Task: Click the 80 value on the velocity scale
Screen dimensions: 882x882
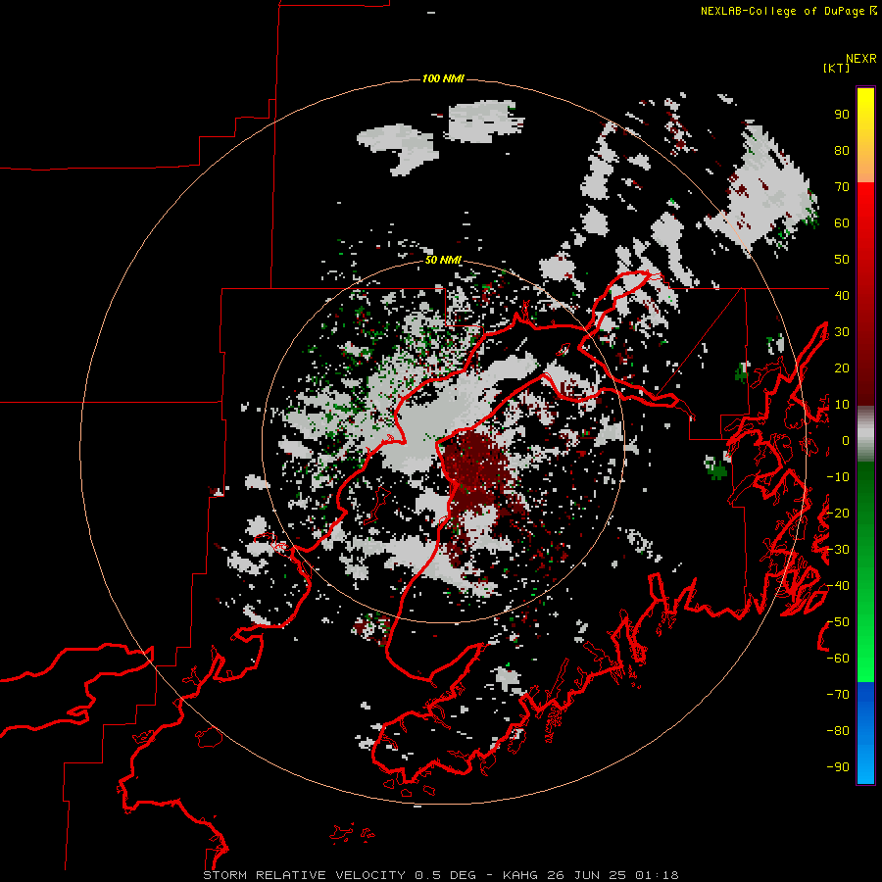Action: pyautogui.click(x=842, y=150)
